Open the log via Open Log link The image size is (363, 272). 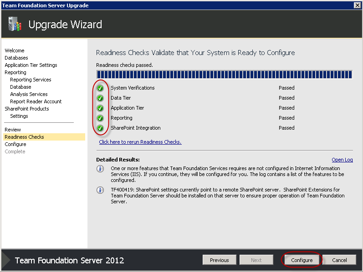342,160
